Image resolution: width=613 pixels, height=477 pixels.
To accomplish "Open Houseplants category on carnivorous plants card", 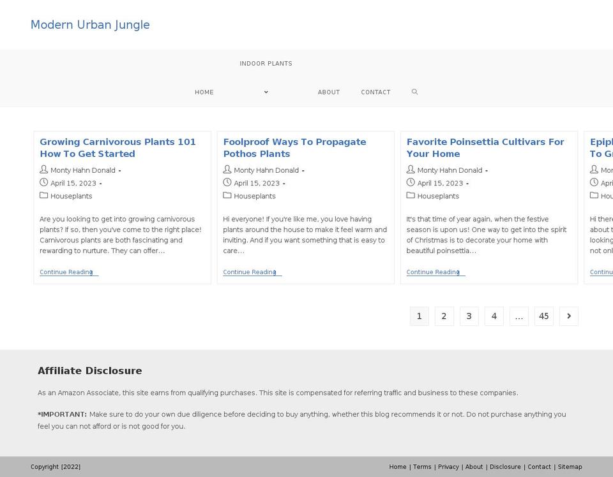I will click(71, 196).
